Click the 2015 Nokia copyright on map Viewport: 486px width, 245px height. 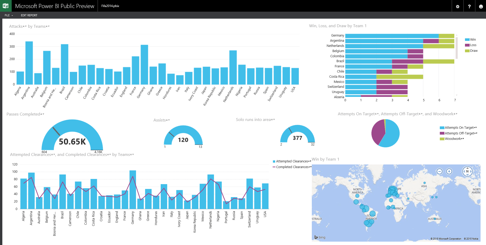coord(471,239)
